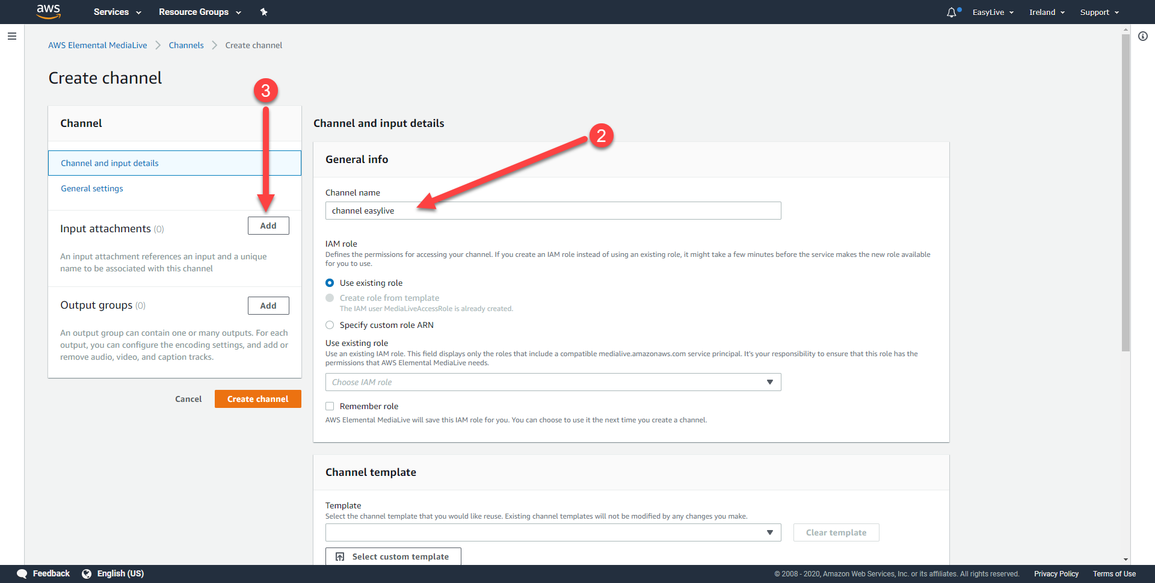
Task: Open Channel and input details section
Action: [174, 163]
